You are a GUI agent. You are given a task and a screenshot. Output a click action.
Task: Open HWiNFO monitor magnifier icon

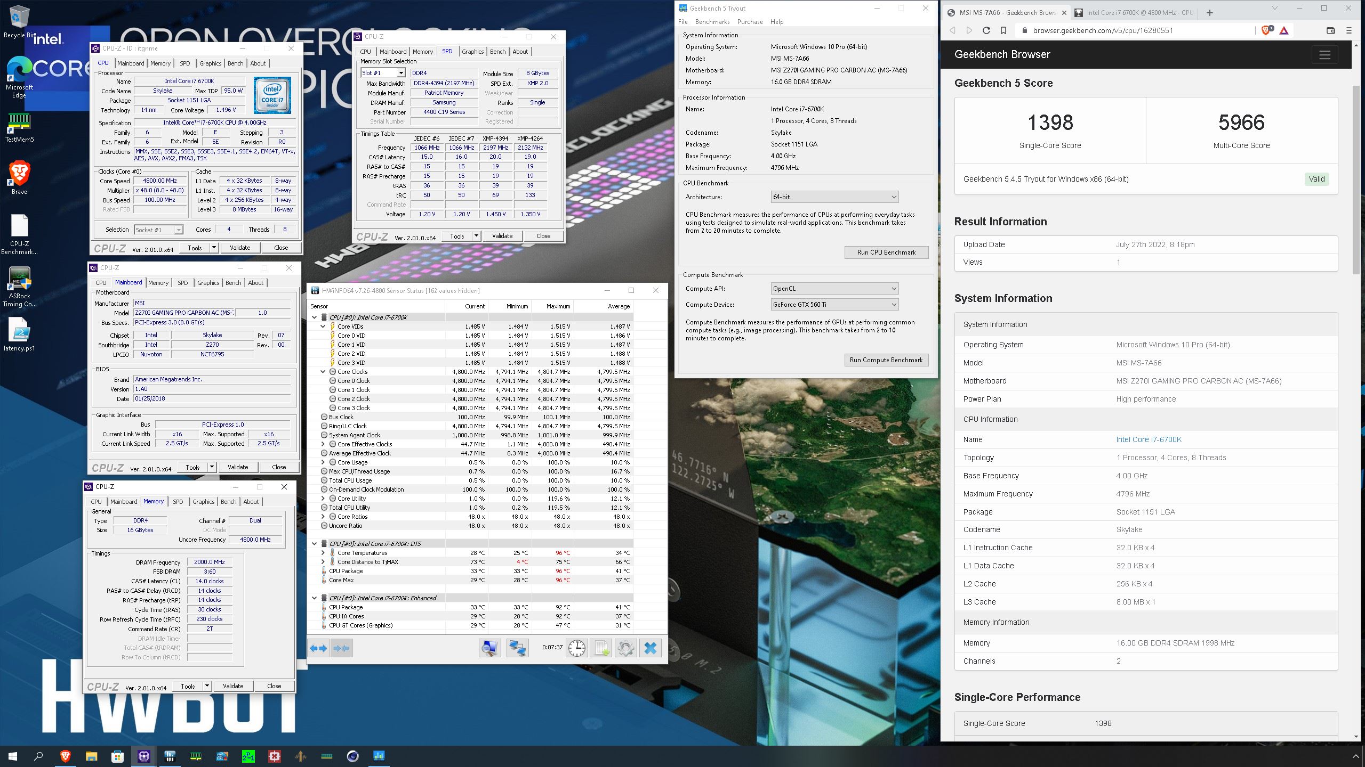coord(489,648)
